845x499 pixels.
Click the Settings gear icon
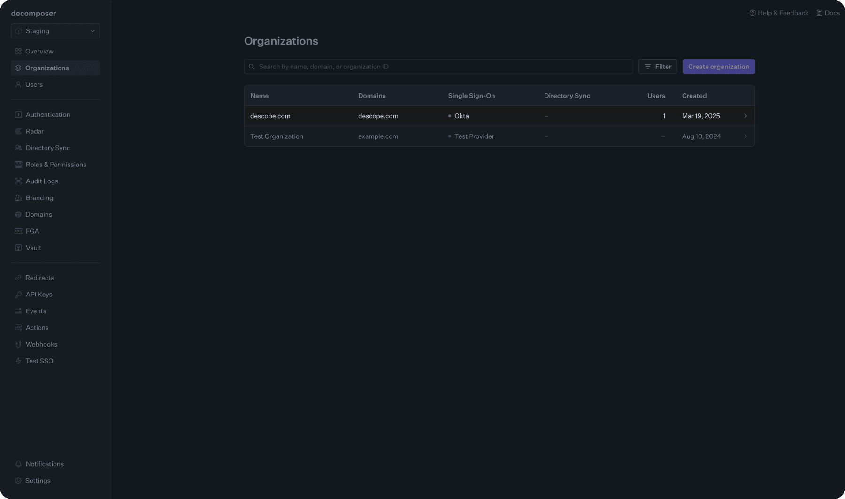[18, 481]
